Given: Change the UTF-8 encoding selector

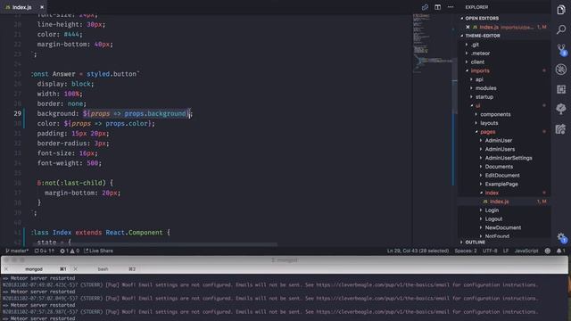Looking at the screenshot, I should pyautogui.click(x=490, y=251).
